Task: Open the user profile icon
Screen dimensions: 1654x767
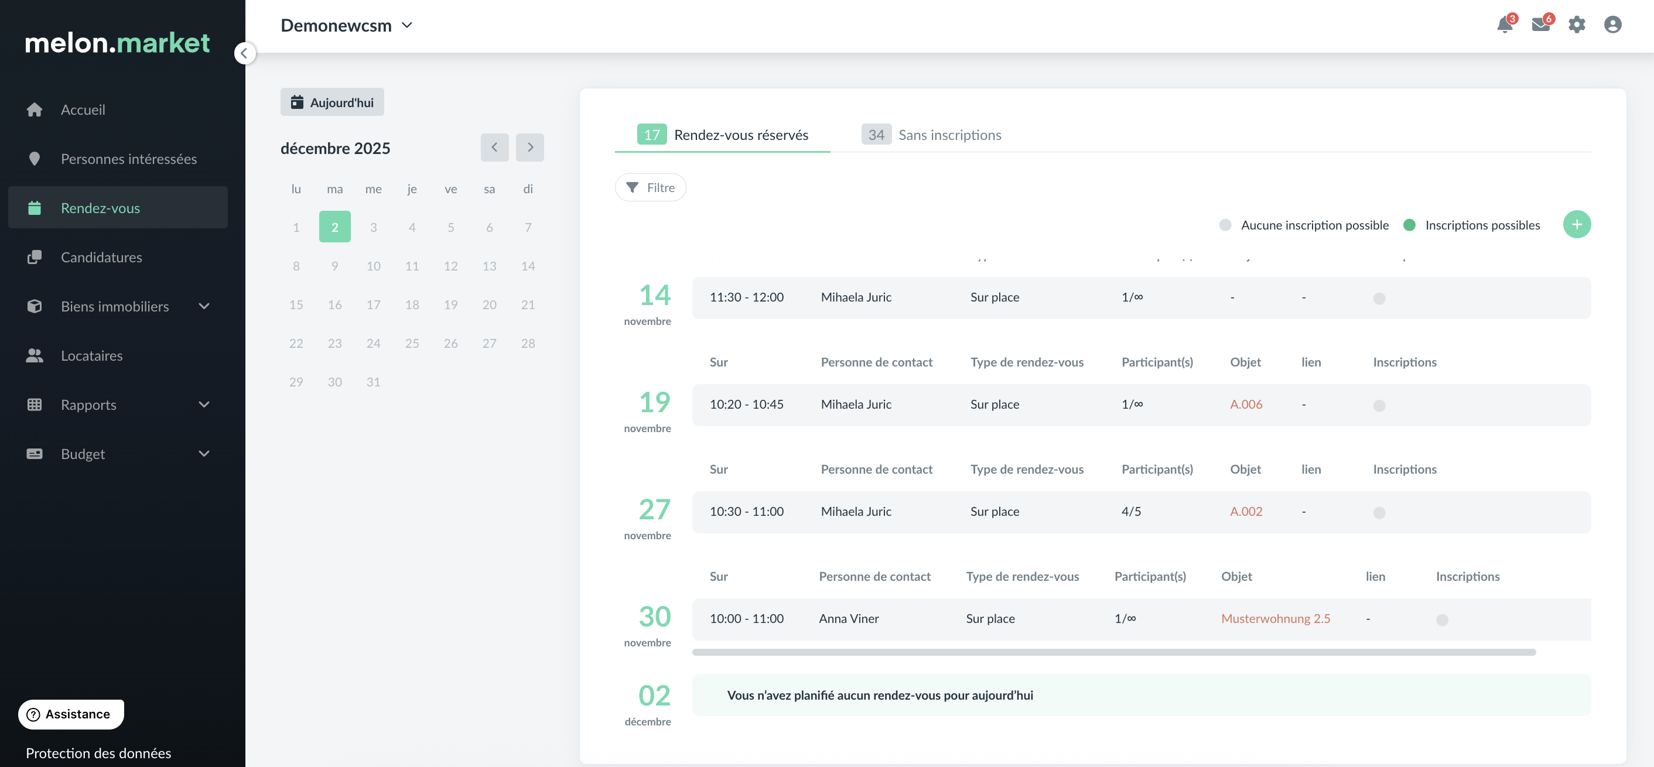Action: point(1612,25)
